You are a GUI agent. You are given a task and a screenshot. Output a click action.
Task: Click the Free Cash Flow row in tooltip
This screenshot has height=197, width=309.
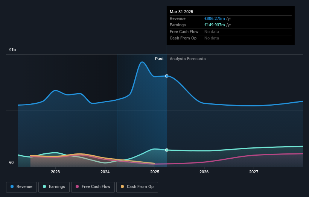231,32
